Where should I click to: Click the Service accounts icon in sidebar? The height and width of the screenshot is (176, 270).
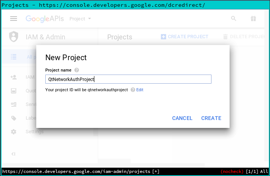pyautogui.click(x=14, y=104)
